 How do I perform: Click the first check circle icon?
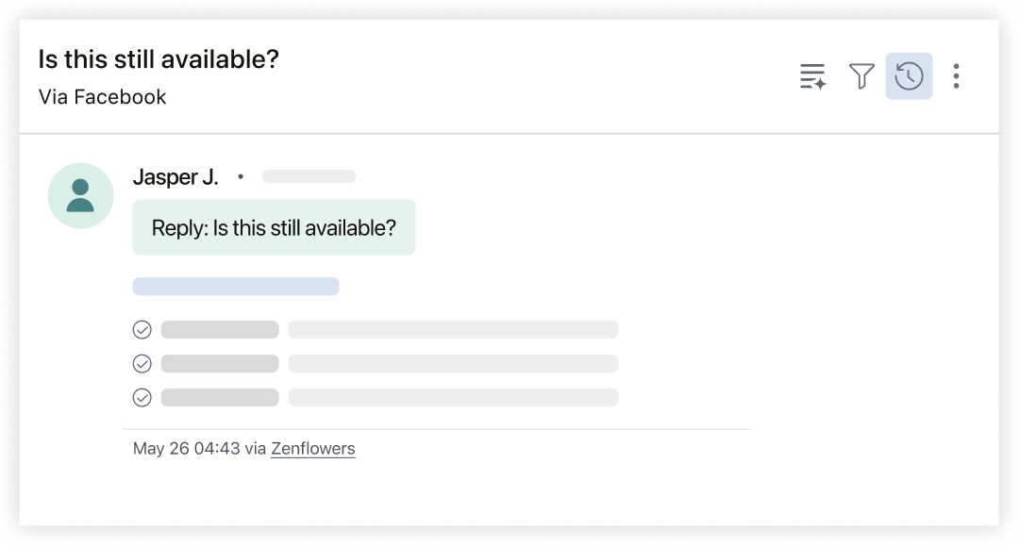(x=142, y=329)
